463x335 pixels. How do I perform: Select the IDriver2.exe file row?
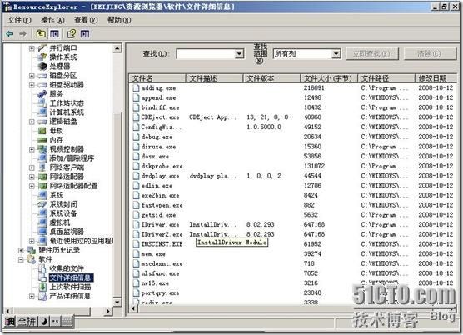click(293, 234)
